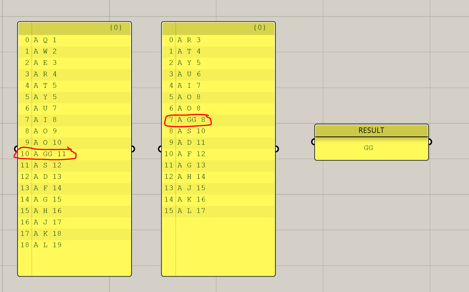Click the {0} branch header in the second panel

click(260, 28)
